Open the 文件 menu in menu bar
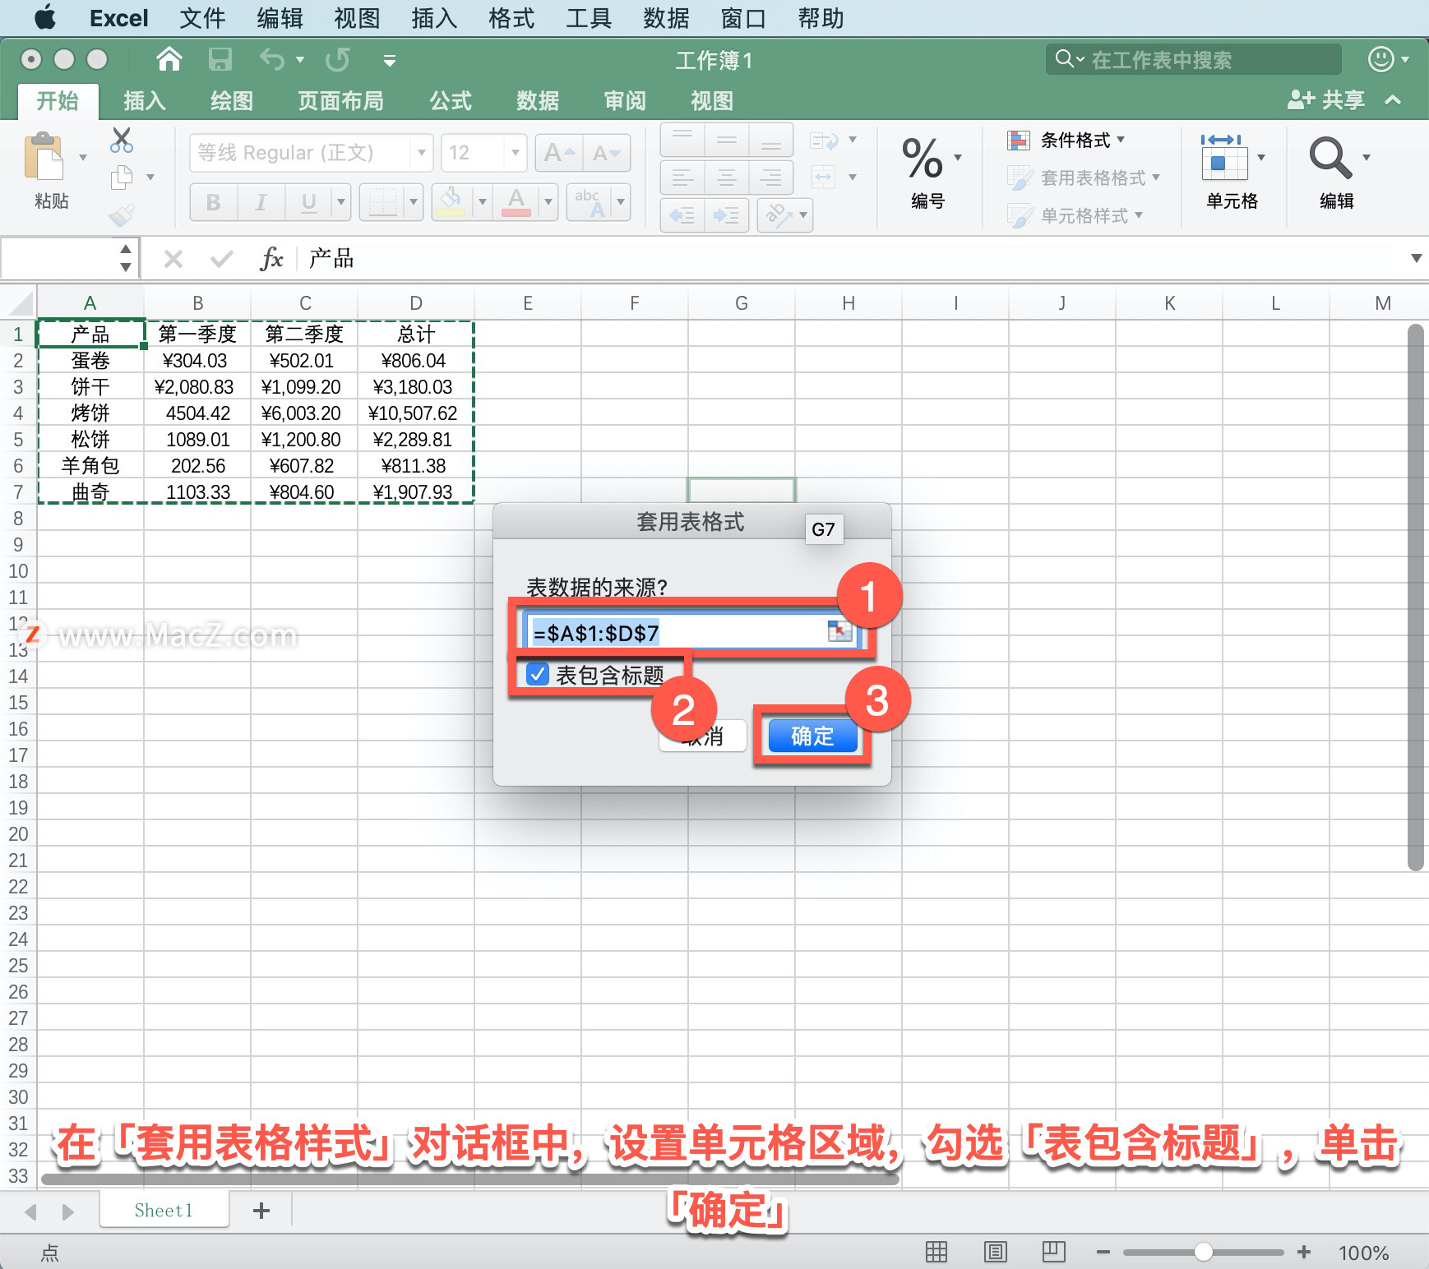 point(202,18)
